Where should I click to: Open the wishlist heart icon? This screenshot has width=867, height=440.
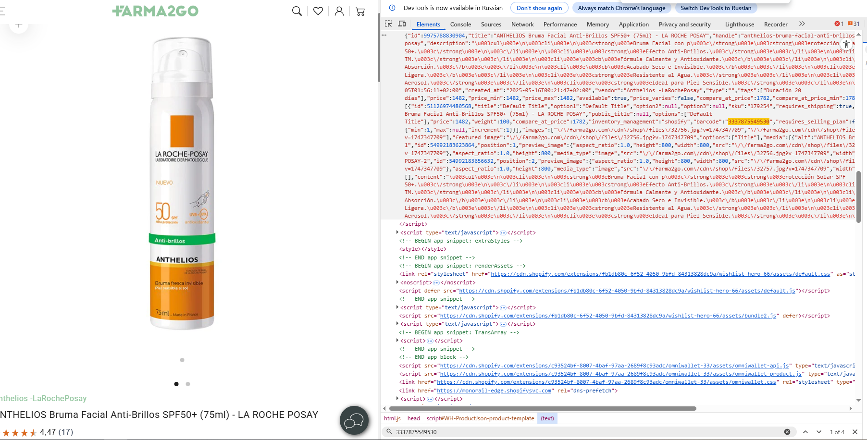coord(318,11)
